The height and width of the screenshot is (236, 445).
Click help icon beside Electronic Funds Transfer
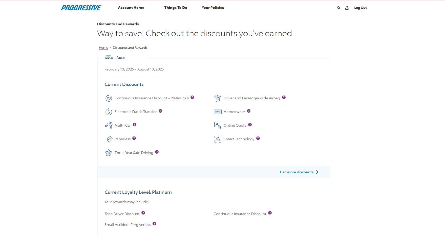(x=160, y=111)
